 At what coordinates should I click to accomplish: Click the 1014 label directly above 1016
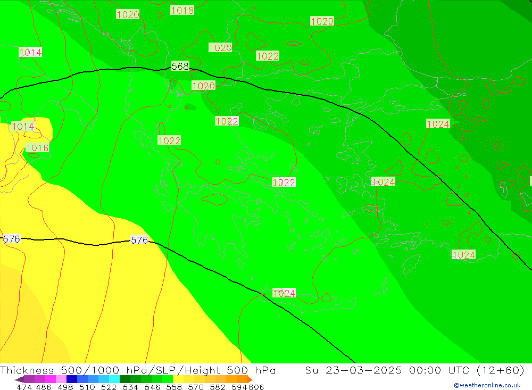coord(23,126)
